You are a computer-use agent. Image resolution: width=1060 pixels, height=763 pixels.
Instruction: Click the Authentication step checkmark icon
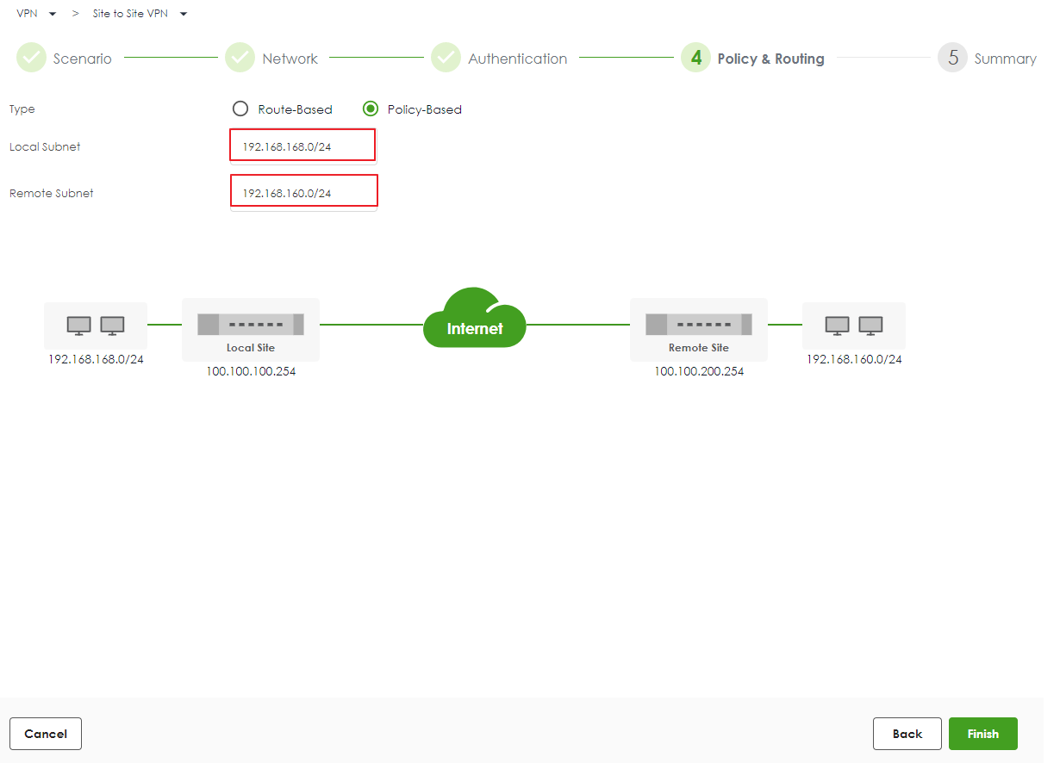446,59
